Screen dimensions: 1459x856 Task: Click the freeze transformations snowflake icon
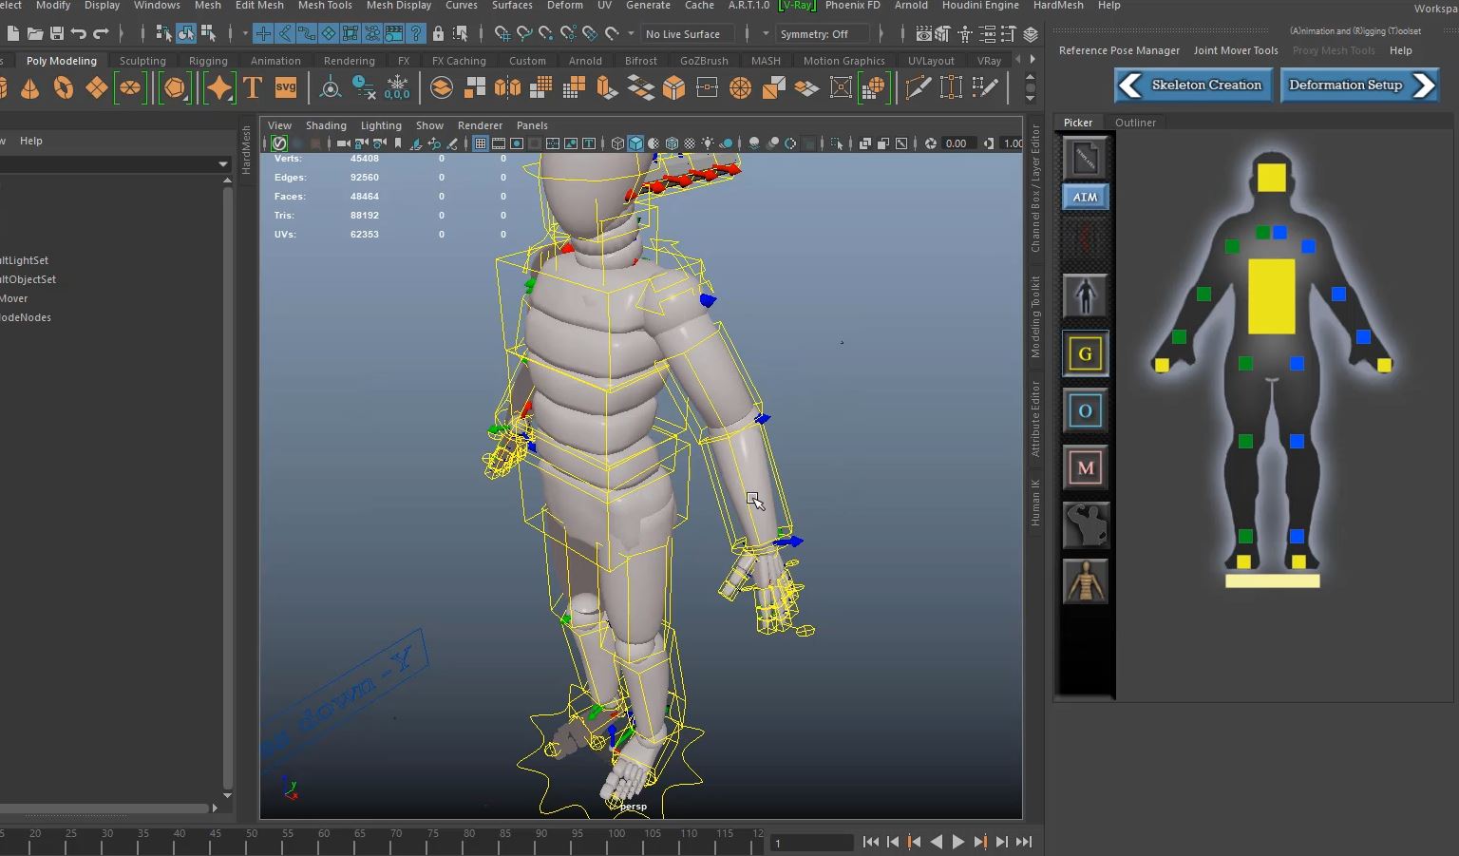click(397, 88)
